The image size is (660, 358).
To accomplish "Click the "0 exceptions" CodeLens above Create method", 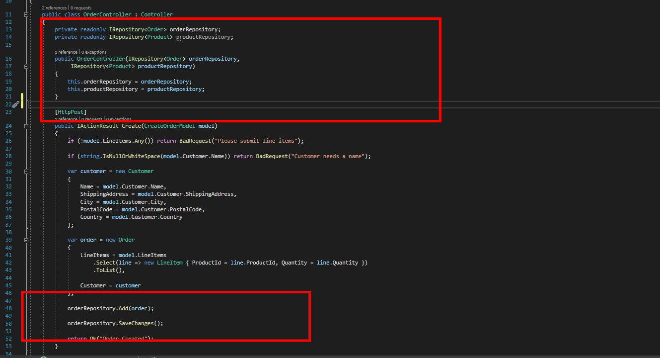I will [118, 119].
